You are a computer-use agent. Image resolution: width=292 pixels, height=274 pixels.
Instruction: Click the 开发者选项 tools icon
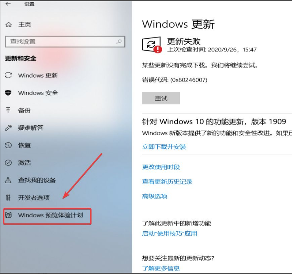click(8, 198)
